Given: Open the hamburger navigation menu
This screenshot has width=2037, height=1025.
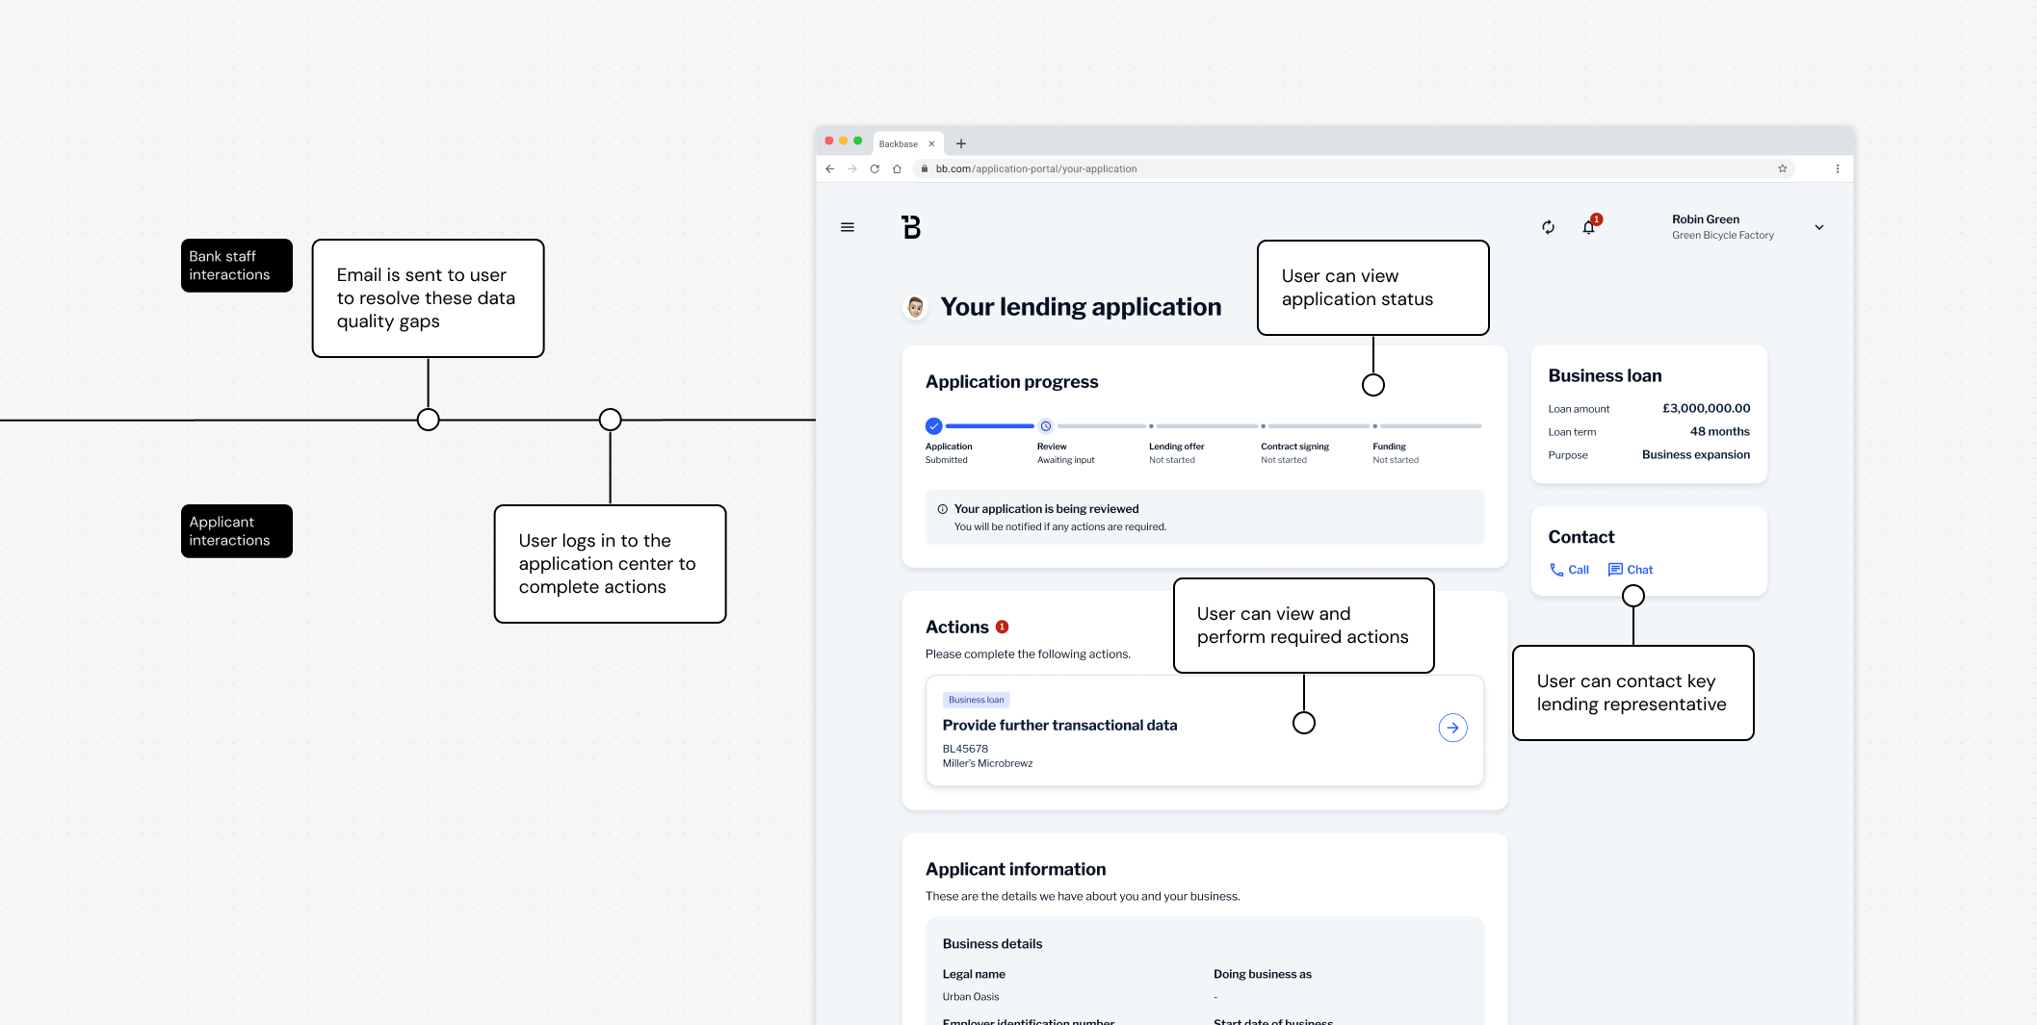Looking at the screenshot, I should 848,227.
